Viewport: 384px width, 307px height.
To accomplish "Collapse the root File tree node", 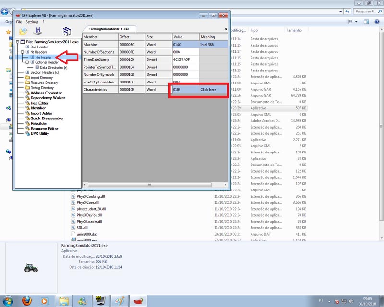I will tap(17, 42).
